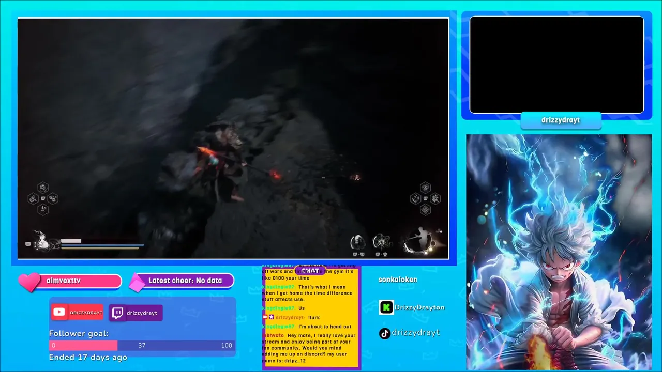Click the 'I'm about to head out' chat message

[325, 327]
